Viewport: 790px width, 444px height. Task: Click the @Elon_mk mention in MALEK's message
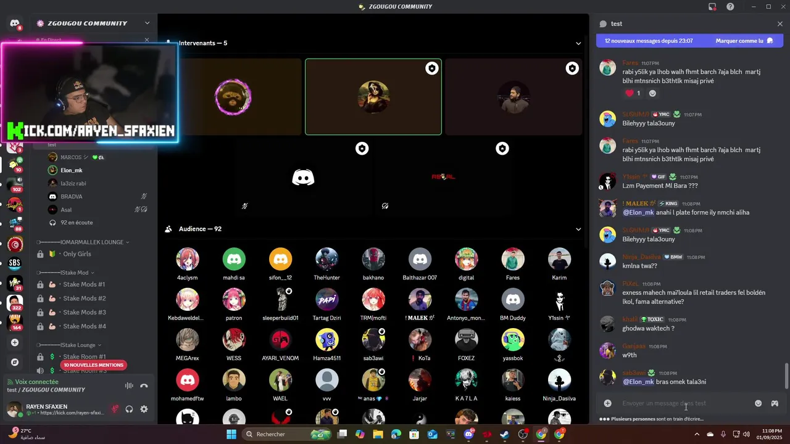click(x=638, y=213)
